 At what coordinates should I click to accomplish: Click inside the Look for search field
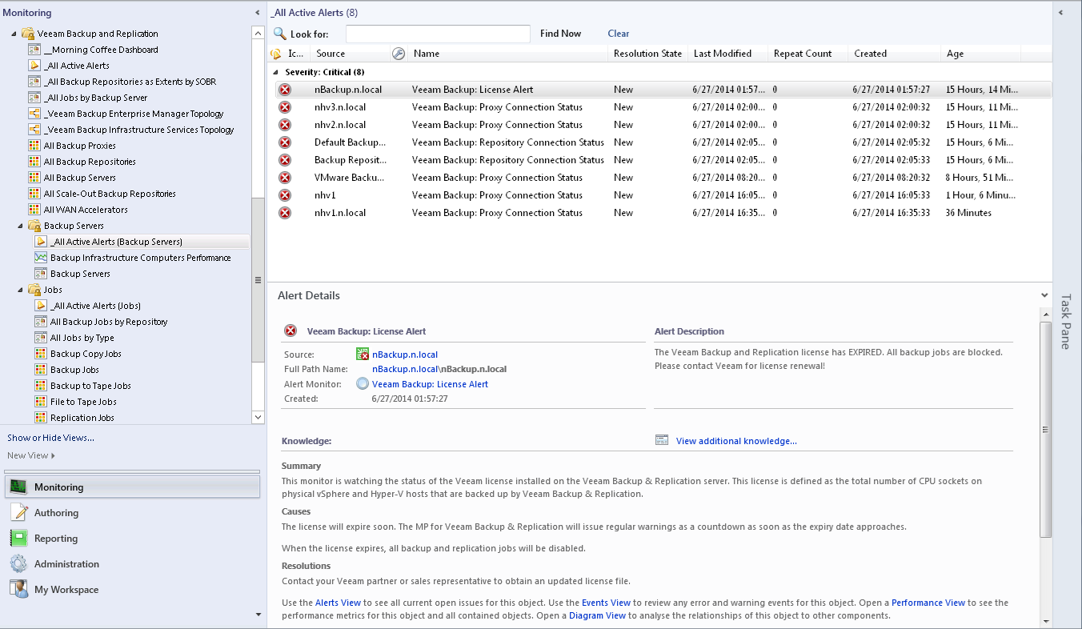pos(438,34)
